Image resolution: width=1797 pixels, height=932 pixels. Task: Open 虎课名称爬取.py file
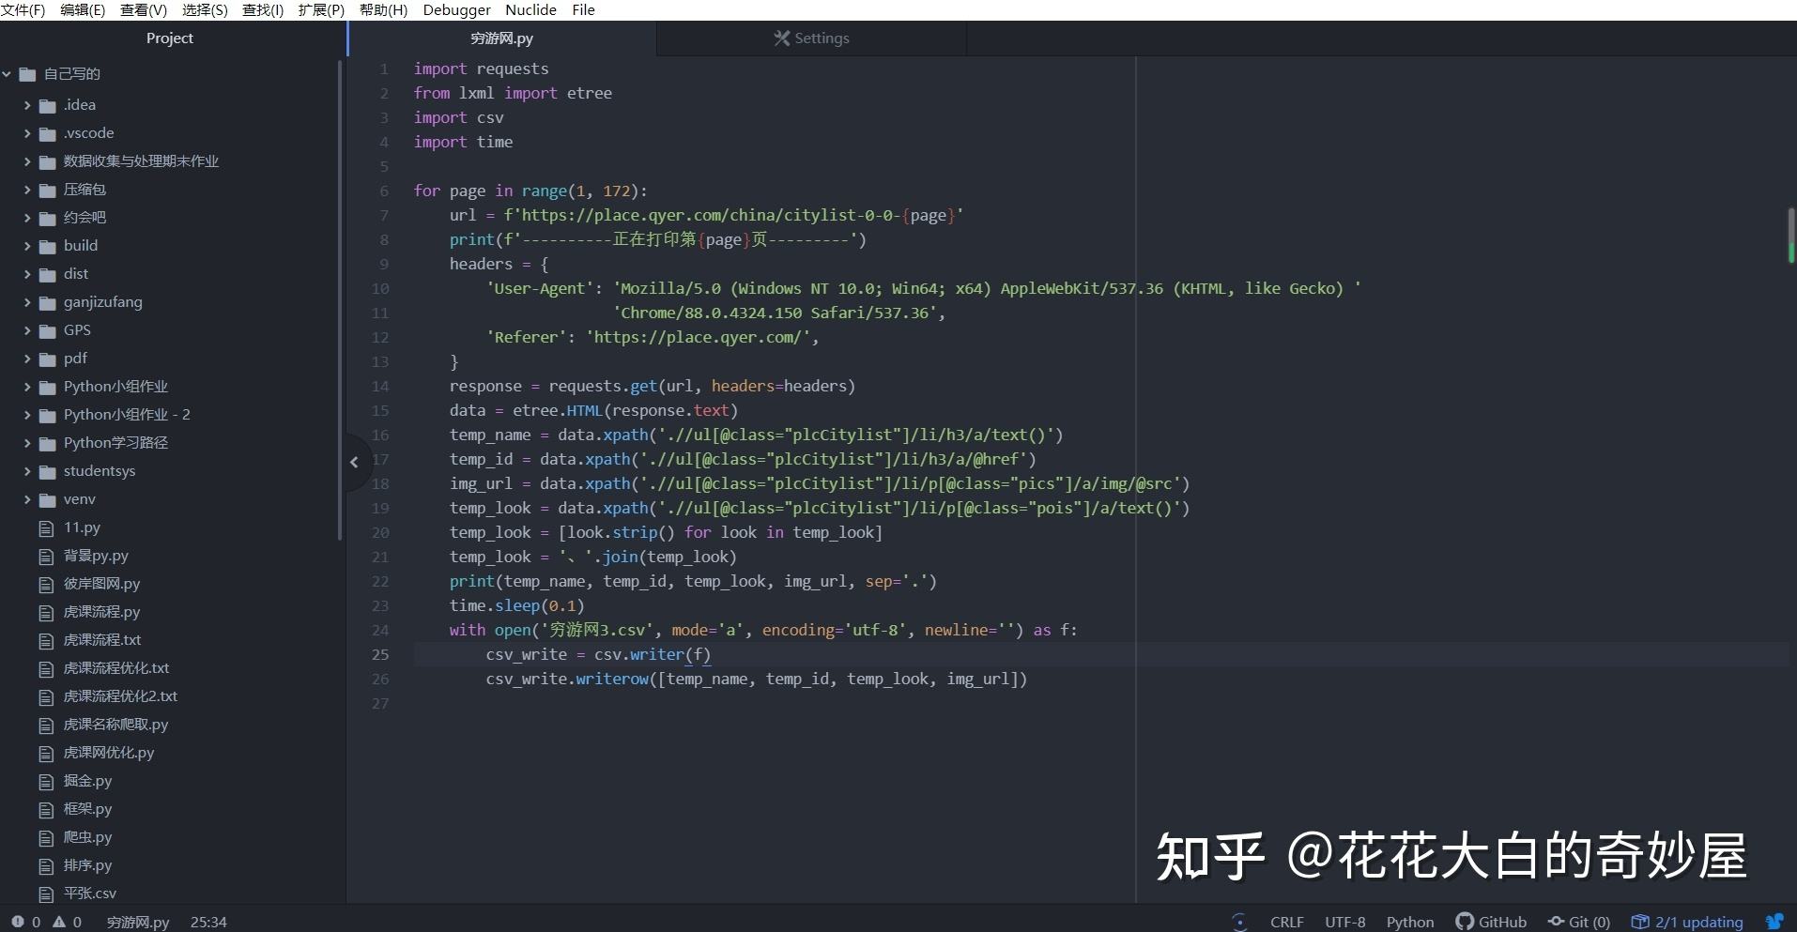pyautogui.click(x=115, y=725)
